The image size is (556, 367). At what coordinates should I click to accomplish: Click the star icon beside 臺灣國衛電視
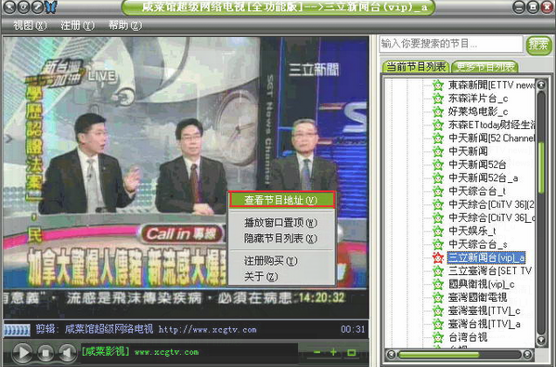tap(438, 297)
